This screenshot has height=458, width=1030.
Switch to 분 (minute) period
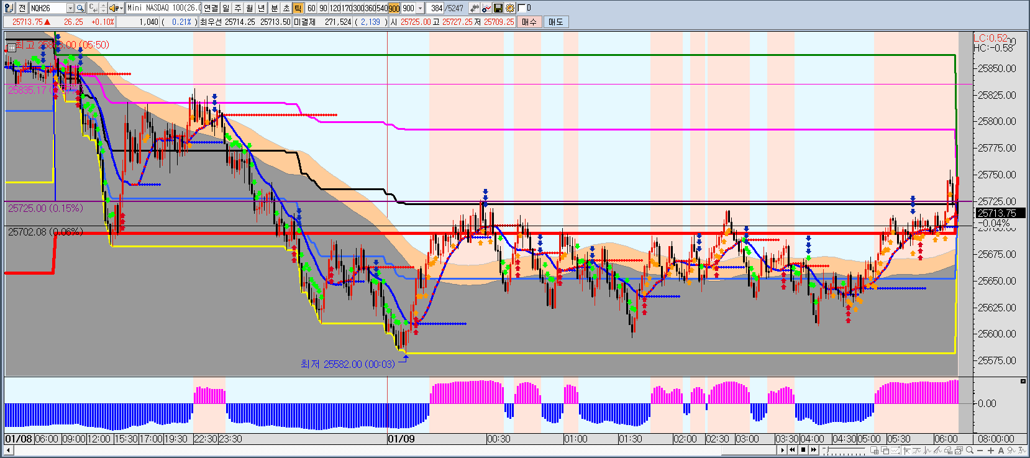click(x=274, y=8)
